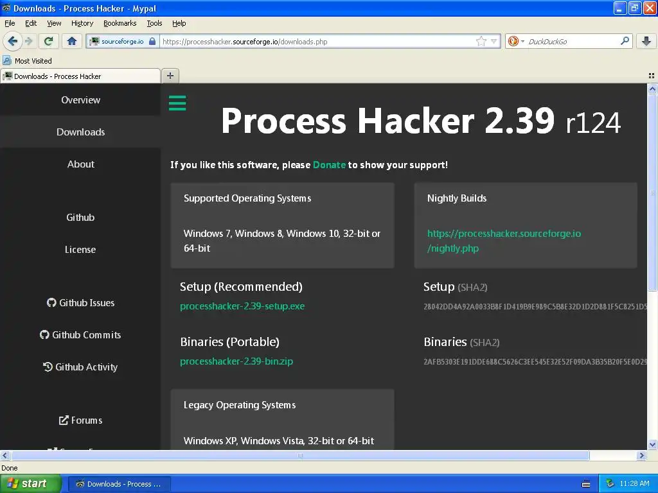Click the horizontal scrollbar right arrow
Image resolution: width=658 pixels, height=493 pixels.
tap(641, 455)
